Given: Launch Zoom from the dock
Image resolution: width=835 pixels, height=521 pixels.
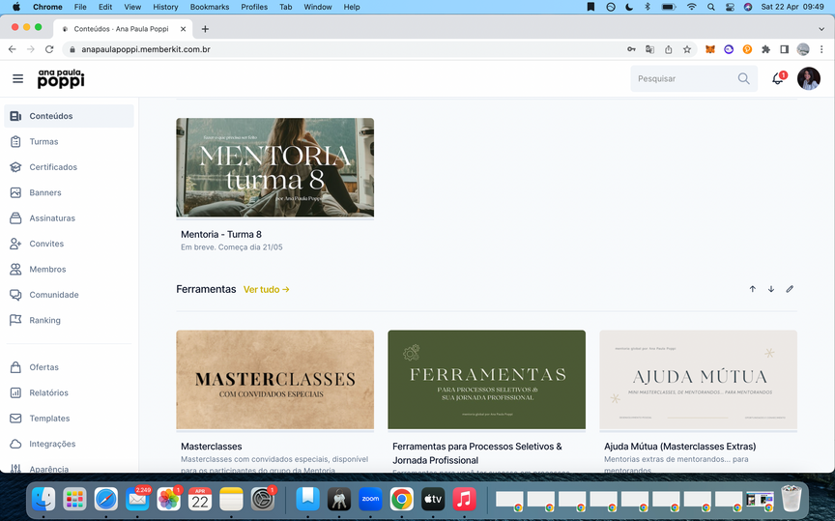Looking at the screenshot, I should coord(370,499).
